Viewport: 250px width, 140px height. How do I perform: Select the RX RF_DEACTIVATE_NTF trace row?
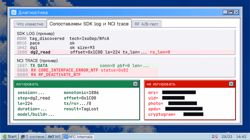click(86, 75)
